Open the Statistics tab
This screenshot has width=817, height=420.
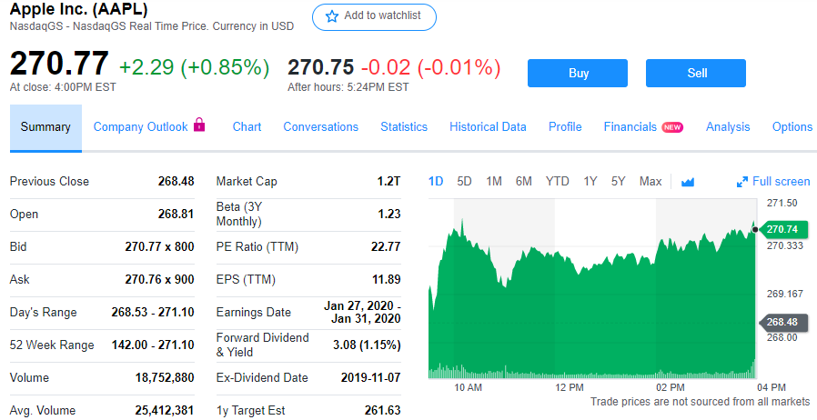(404, 127)
